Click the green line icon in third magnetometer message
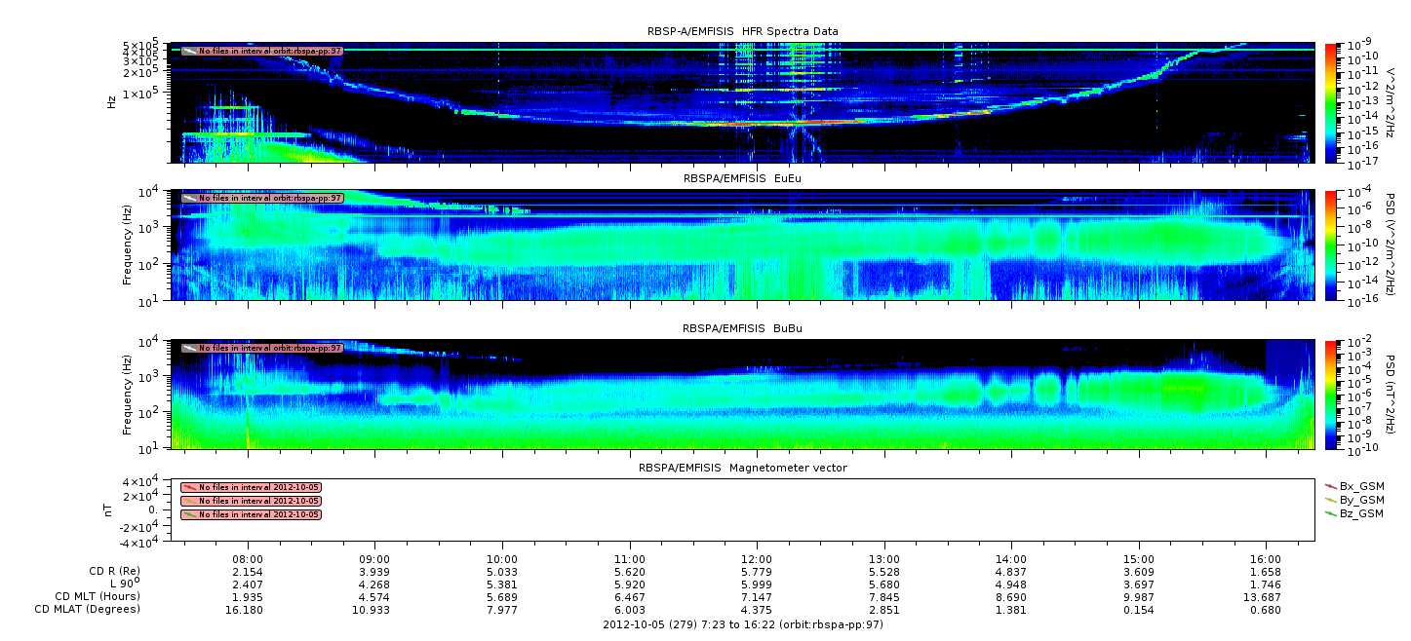 pyautogui.click(x=189, y=514)
